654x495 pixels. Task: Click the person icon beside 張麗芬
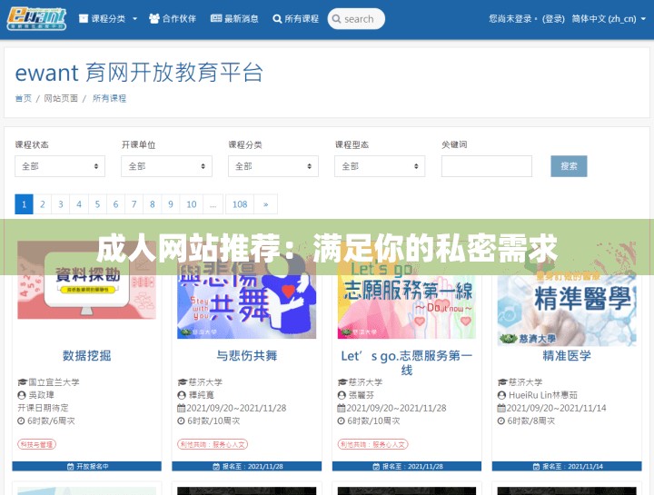coord(342,395)
